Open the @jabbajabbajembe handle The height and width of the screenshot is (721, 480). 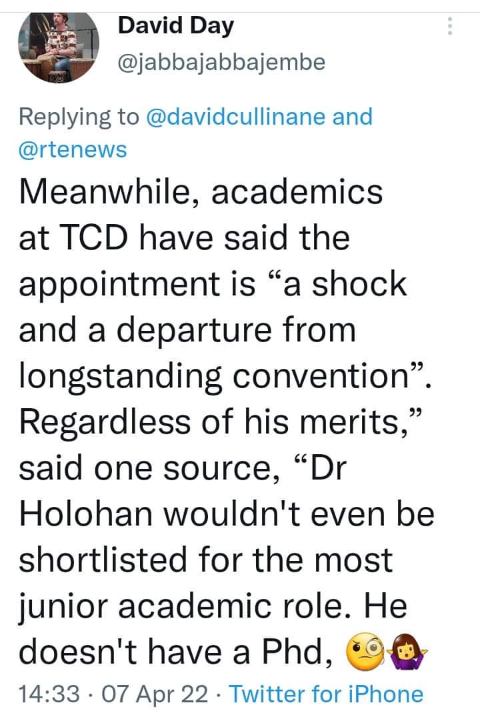click(221, 62)
